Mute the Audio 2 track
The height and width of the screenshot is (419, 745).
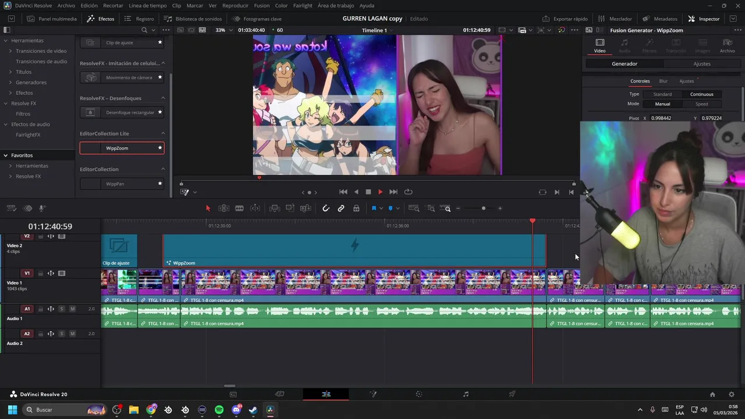click(x=72, y=334)
